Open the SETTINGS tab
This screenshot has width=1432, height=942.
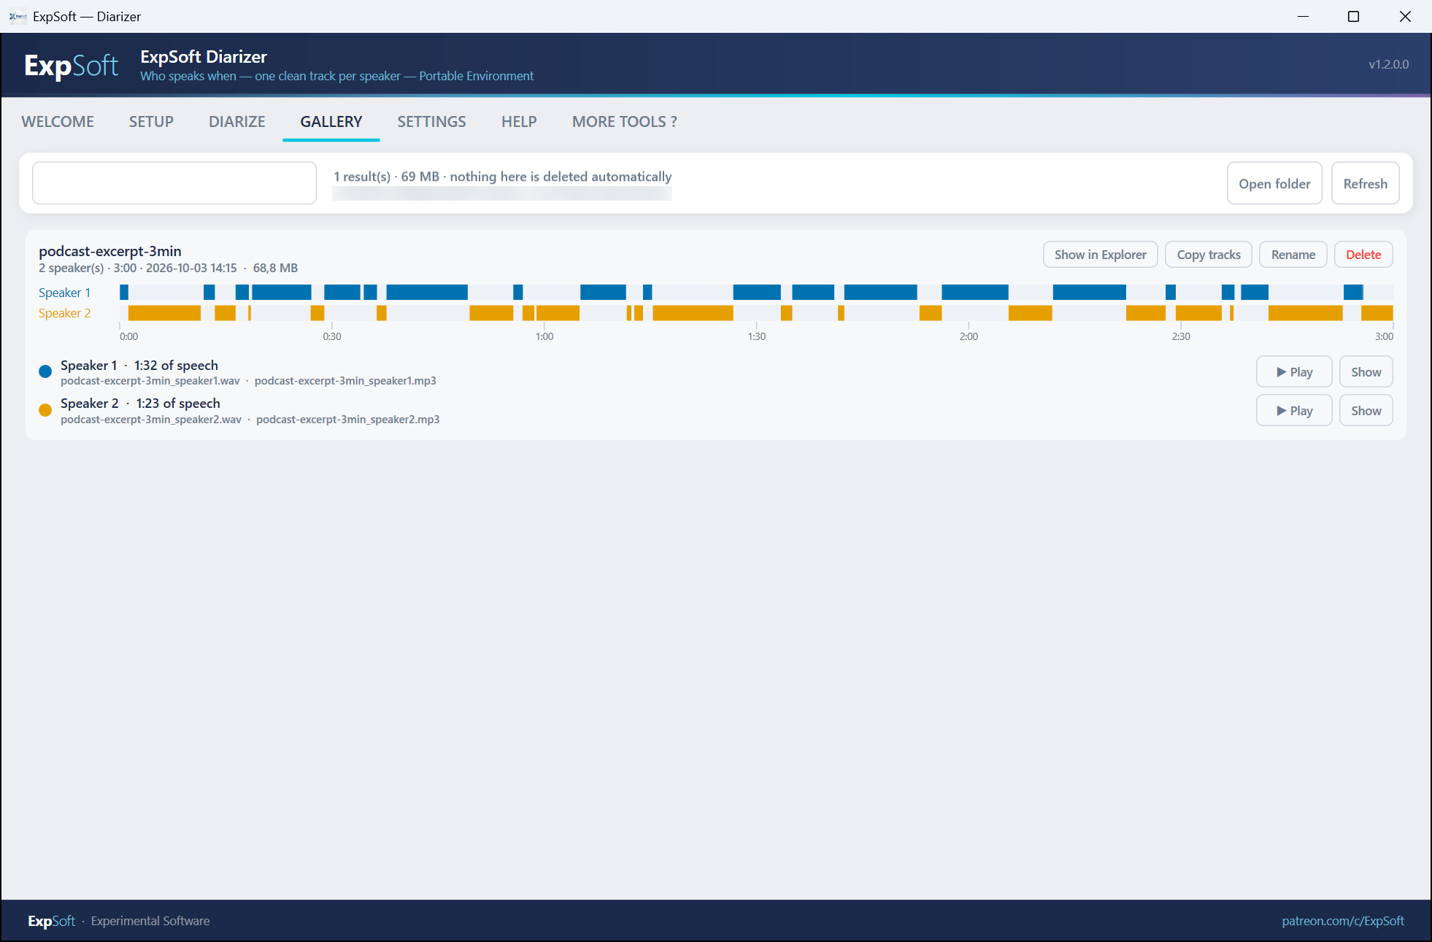click(x=431, y=122)
